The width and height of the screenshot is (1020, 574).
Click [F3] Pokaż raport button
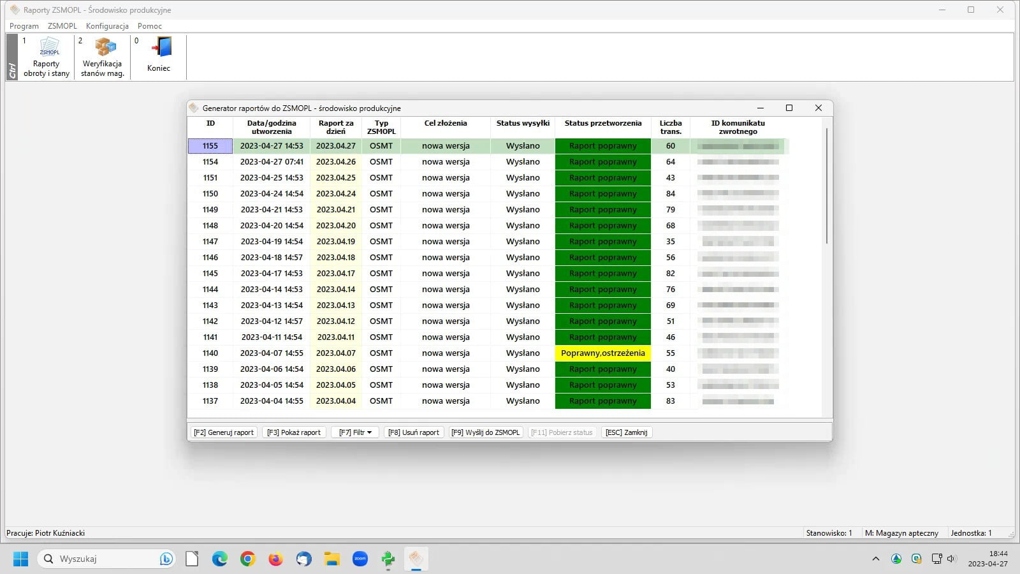294,432
